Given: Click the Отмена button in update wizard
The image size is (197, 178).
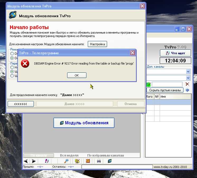Looking at the screenshot, I should coord(131,104).
